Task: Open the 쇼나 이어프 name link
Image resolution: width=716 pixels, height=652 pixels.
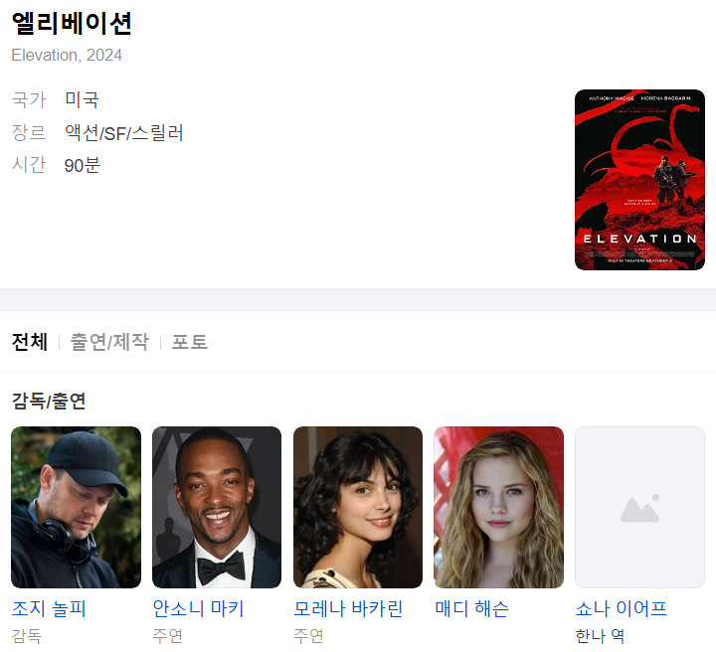Action: (621, 608)
